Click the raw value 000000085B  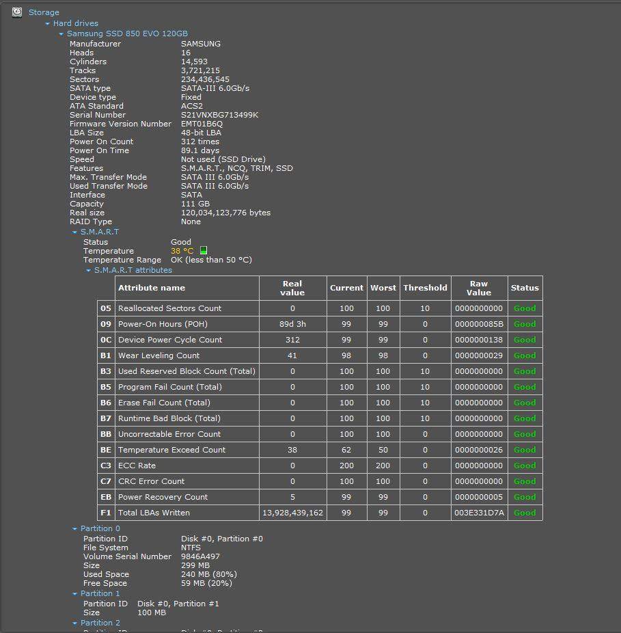[480, 324]
